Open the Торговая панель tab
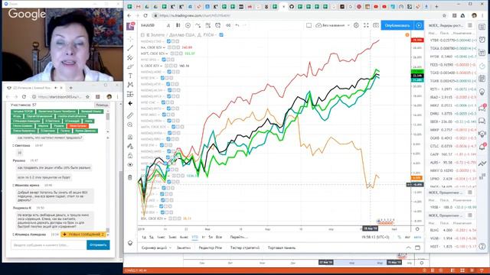 282,247
